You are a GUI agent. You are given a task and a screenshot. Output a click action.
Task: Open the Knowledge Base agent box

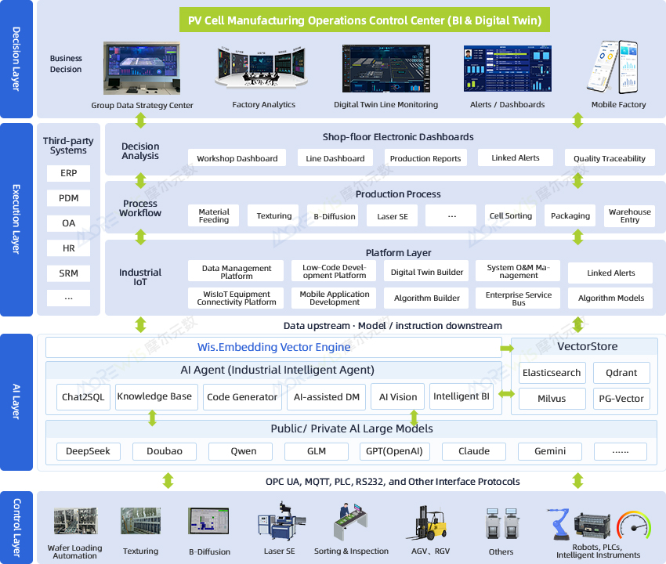pyautogui.click(x=156, y=396)
